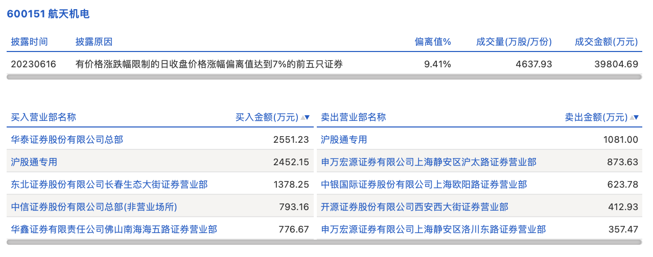This screenshot has height=257, width=653.
Task: Click the 偏离值% column header
Action: coord(433,42)
